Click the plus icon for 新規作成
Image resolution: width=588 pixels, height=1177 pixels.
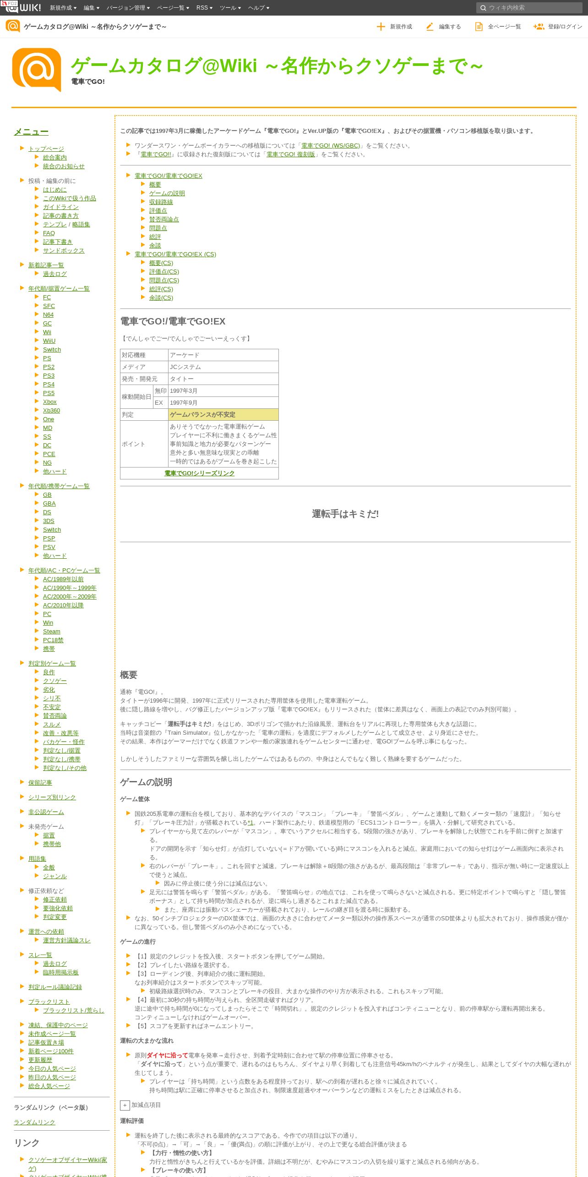tap(381, 27)
